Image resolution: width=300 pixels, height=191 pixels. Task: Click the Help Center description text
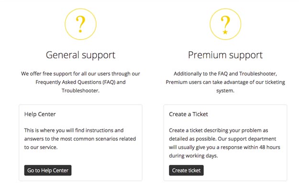click(x=80, y=139)
